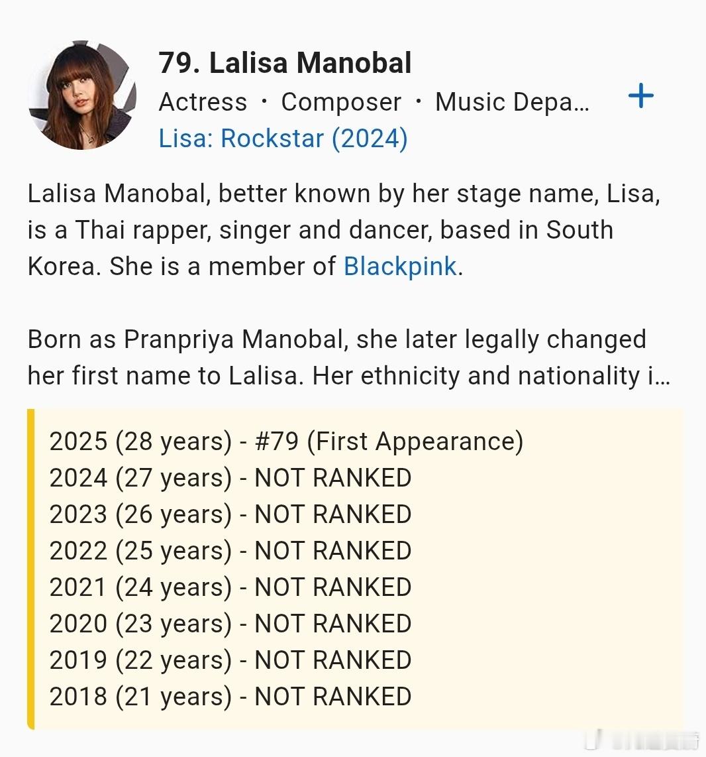The width and height of the screenshot is (706, 757).
Task: Open Lalisa Manobal's profile photo
Action: (x=82, y=95)
